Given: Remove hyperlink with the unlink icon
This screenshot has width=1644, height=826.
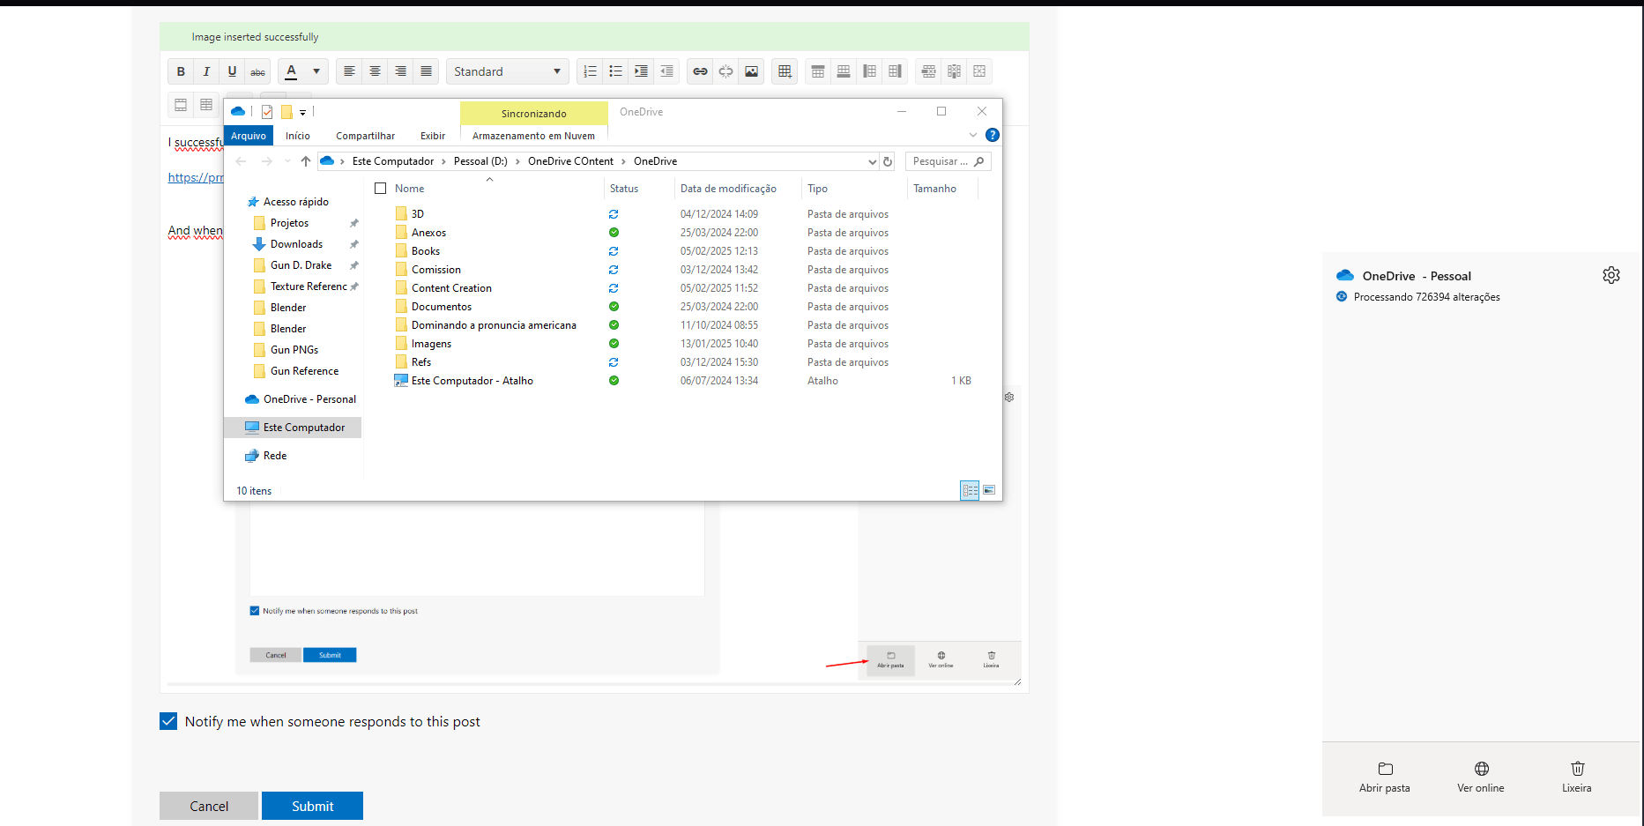Looking at the screenshot, I should 725,71.
